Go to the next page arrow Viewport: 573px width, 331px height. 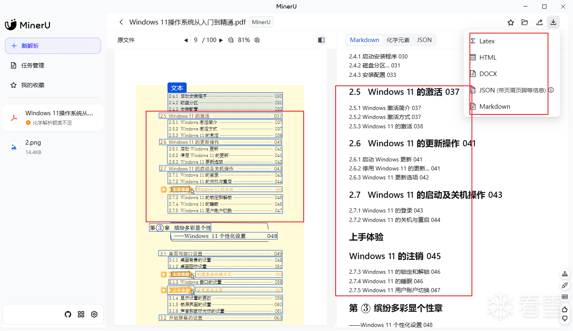point(221,40)
